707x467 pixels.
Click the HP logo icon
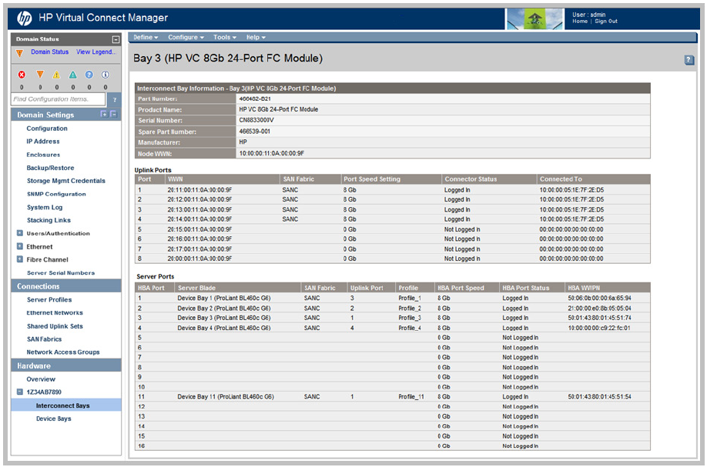click(x=24, y=18)
